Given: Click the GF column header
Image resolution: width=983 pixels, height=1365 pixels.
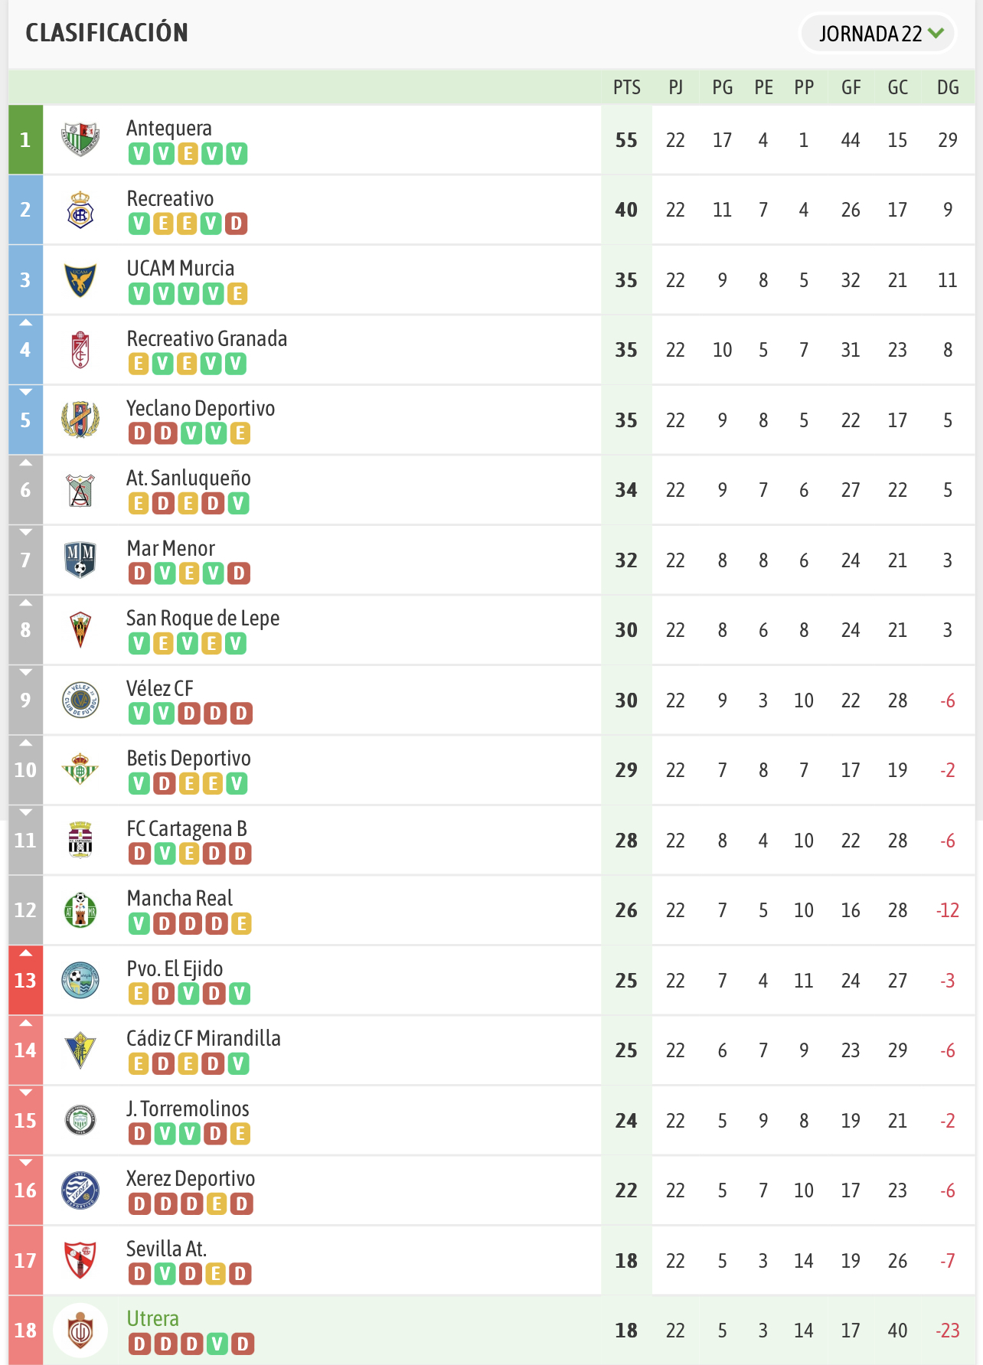Looking at the screenshot, I should [x=851, y=87].
